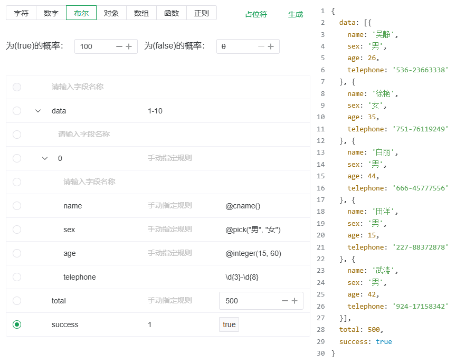Select the radio button for the total row
456x363 pixels.
pyautogui.click(x=16, y=301)
